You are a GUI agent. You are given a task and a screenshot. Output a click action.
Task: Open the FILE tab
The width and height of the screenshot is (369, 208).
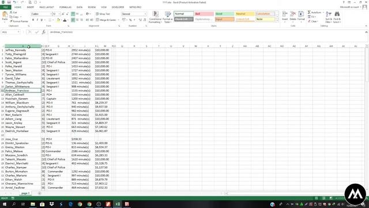click(x=5, y=8)
